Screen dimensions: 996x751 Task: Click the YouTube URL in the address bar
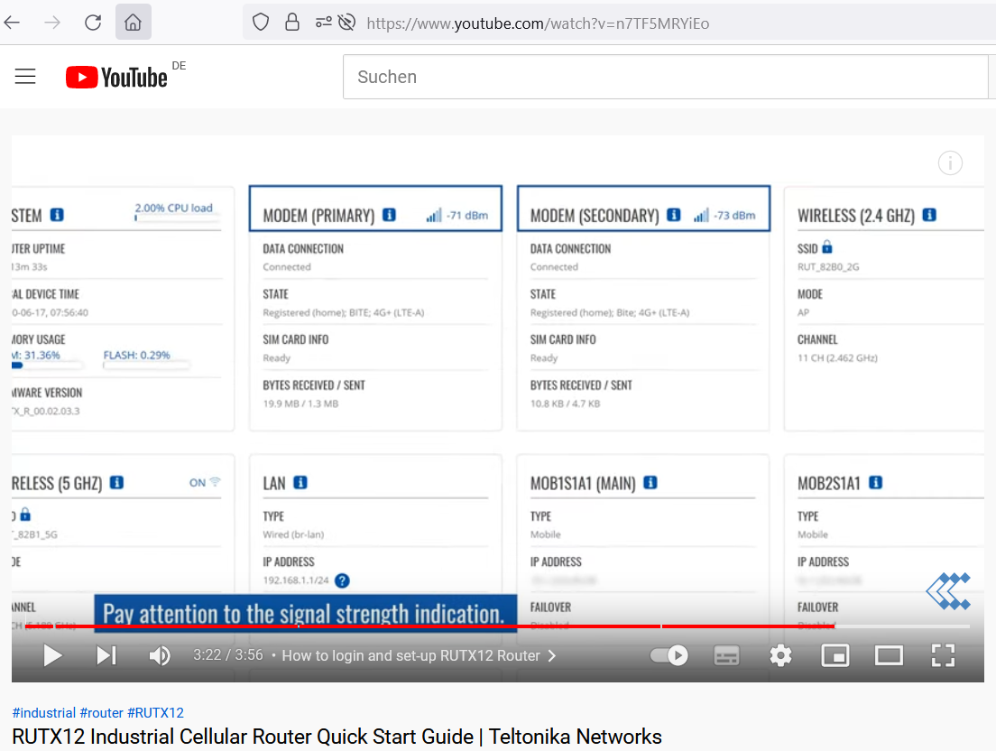coord(538,23)
